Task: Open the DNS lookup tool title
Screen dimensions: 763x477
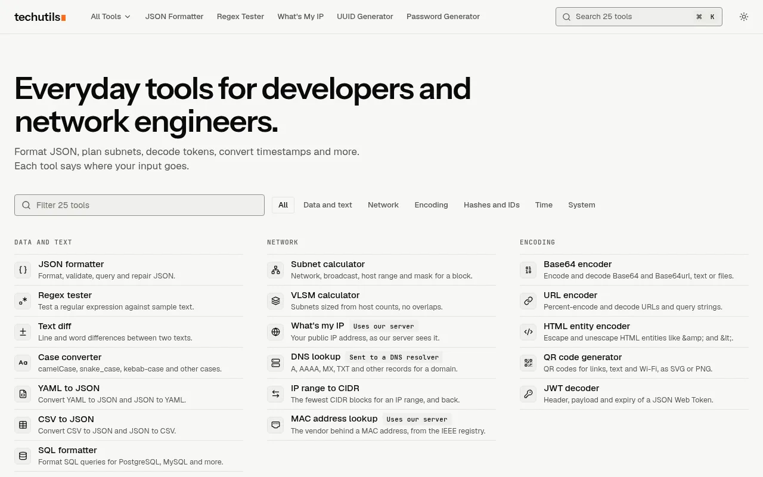Action: coord(316,357)
